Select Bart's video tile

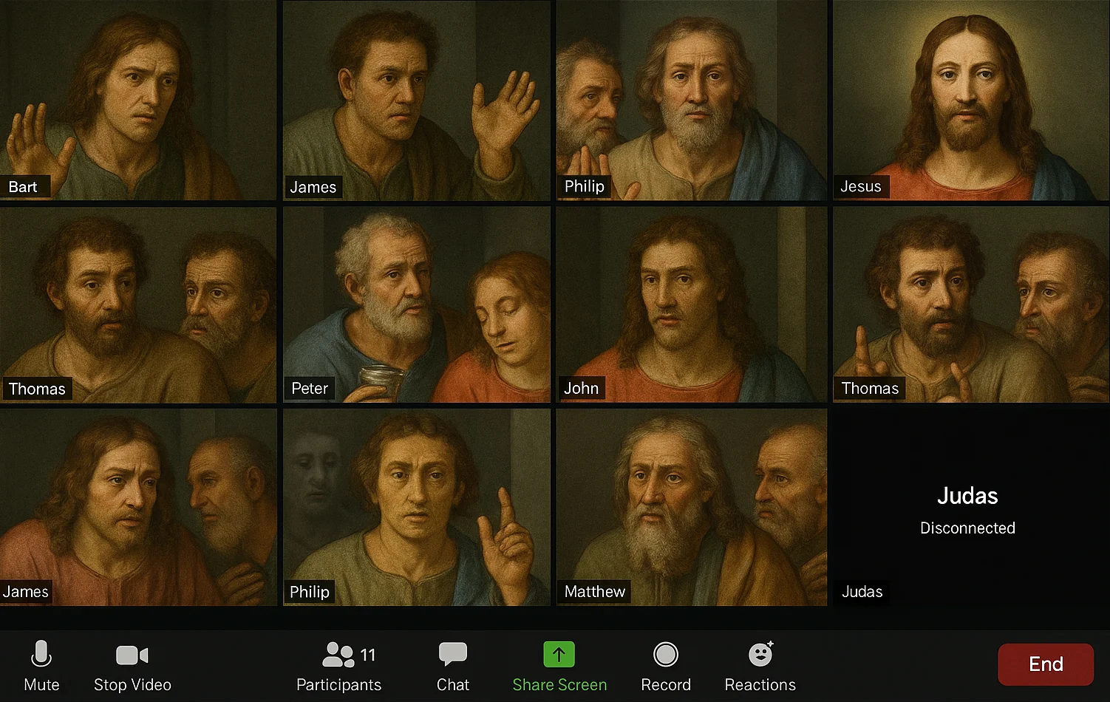(x=138, y=100)
